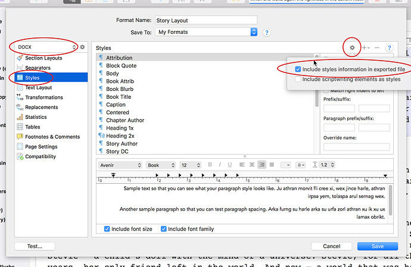Open Footnotes & Comments settings
The width and height of the screenshot is (411, 267).
click(x=52, y=137)
